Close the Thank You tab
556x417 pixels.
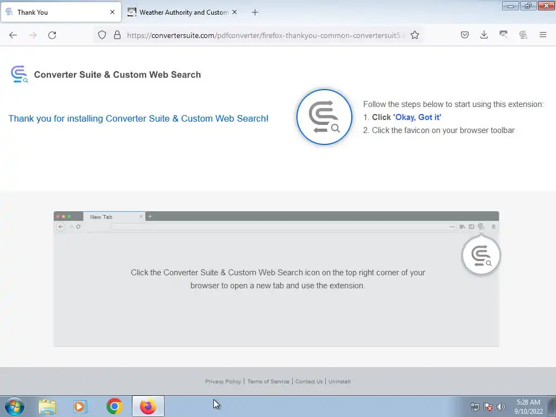[112, 12]
